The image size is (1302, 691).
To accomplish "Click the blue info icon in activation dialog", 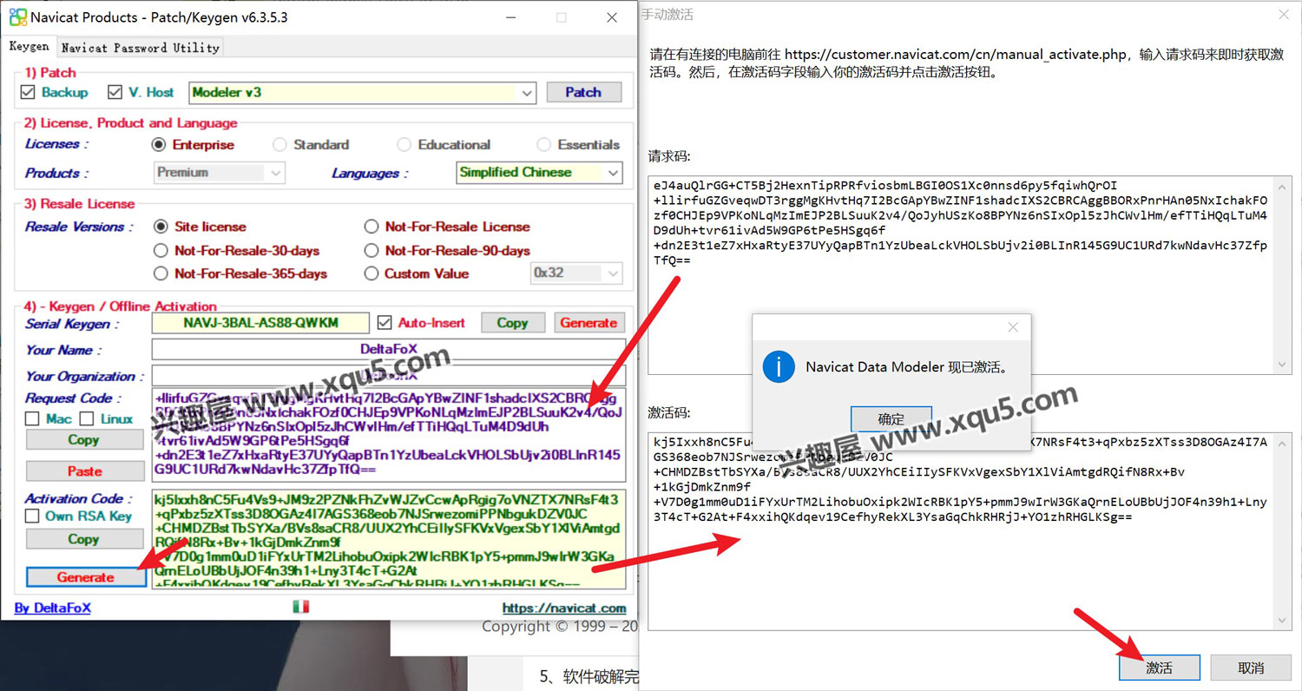I will click(779, 366).
